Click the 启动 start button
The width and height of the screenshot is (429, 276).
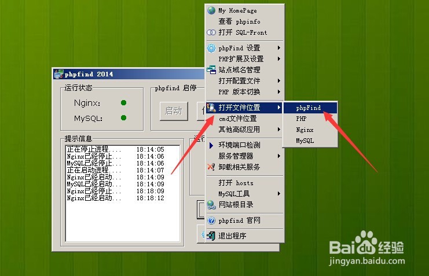[174, 111]
